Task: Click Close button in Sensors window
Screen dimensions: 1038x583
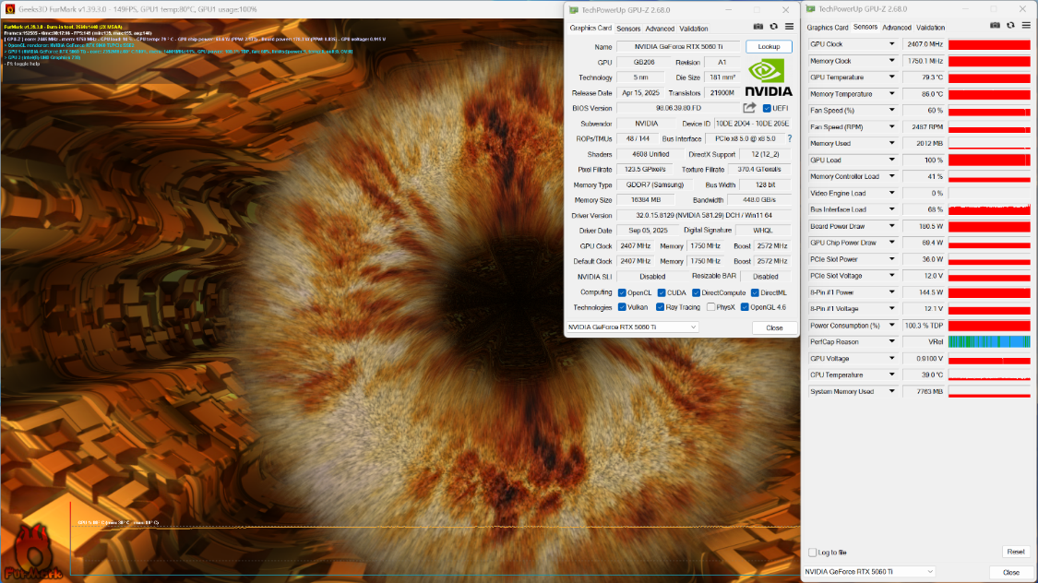Action: (1011, 573)
